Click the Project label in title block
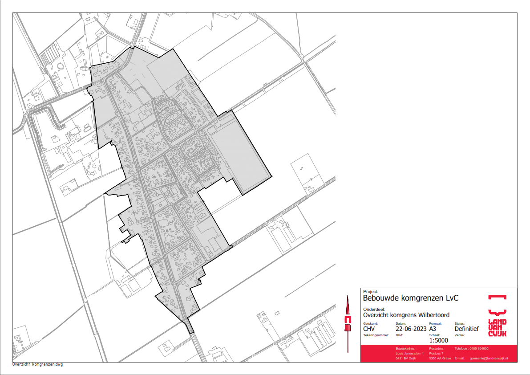Screen dimensions: 530x375 (x=370, y=291)
